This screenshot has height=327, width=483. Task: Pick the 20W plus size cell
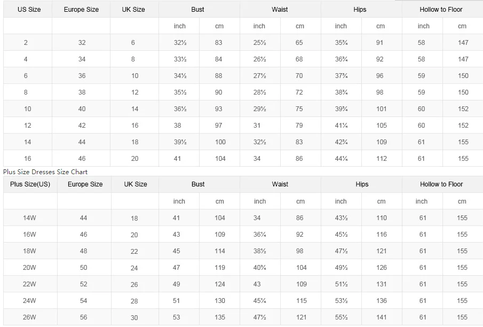pyautogui.click(x=29, y=268)
